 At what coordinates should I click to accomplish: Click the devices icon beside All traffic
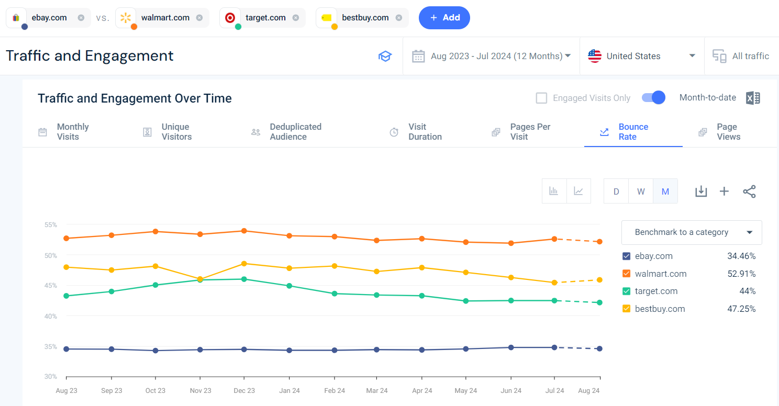pos(719,56)
